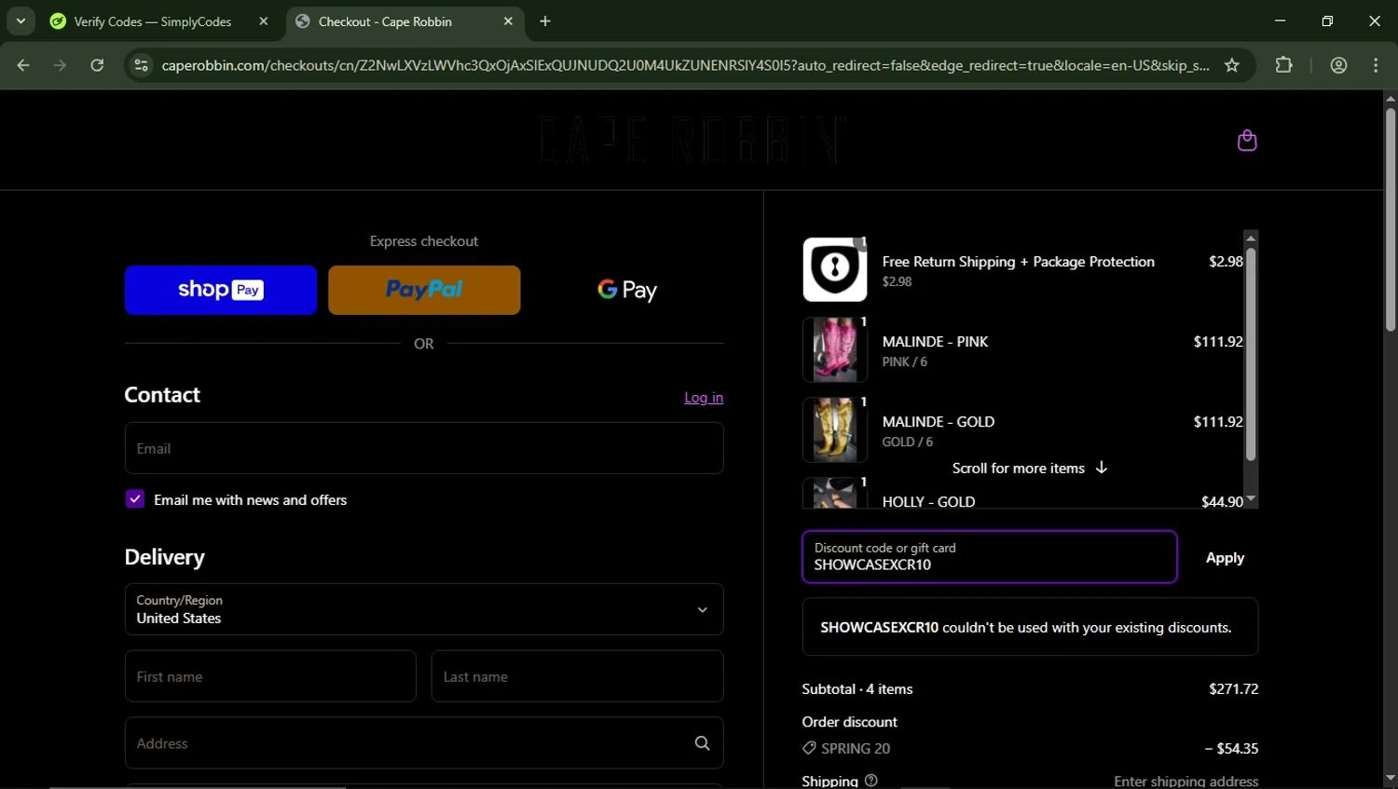Screen dimensions: 1398x789
Task: Click the Free Return Shipping item name
Action: (x=1018, y=262)
